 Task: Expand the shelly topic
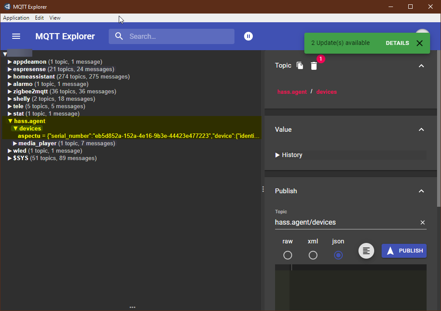click(10, 99)
